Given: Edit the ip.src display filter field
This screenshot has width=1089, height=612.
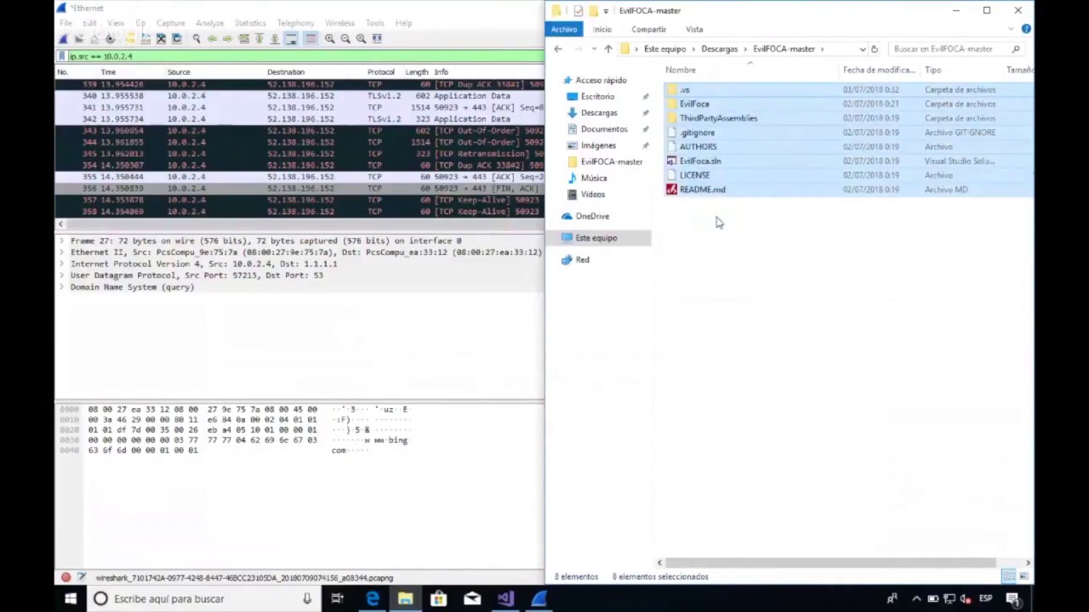Looking at the screenshot, I should pos(305,56).
